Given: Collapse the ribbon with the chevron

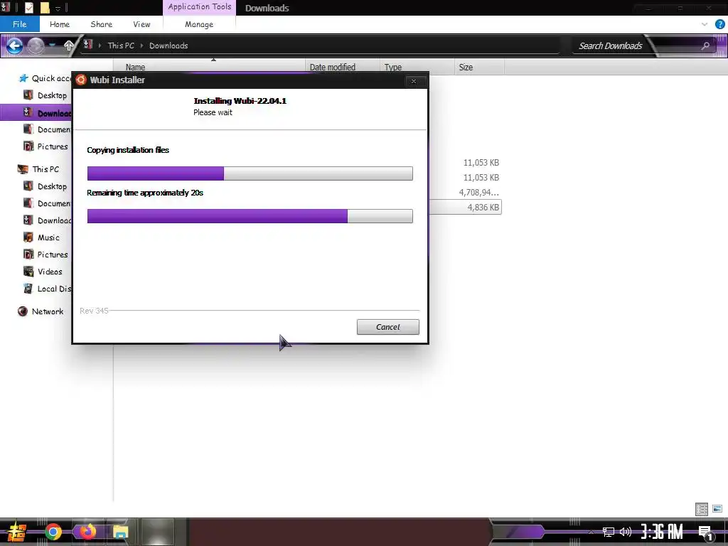Looking at the screenshot, I should pos(705,24).
